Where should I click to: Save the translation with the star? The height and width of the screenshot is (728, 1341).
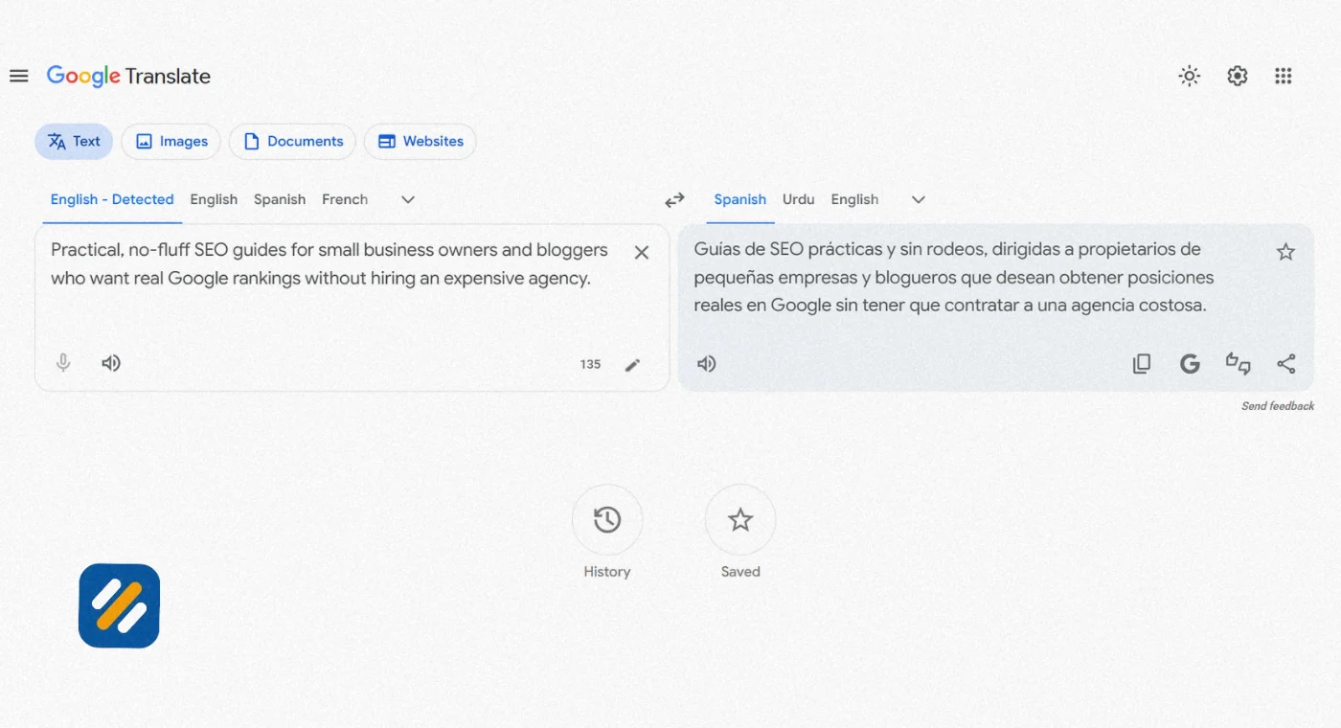pos(1285,252)
